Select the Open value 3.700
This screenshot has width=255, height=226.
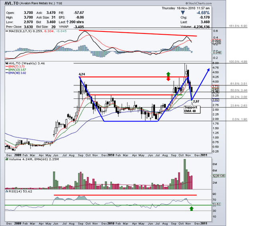28,13
